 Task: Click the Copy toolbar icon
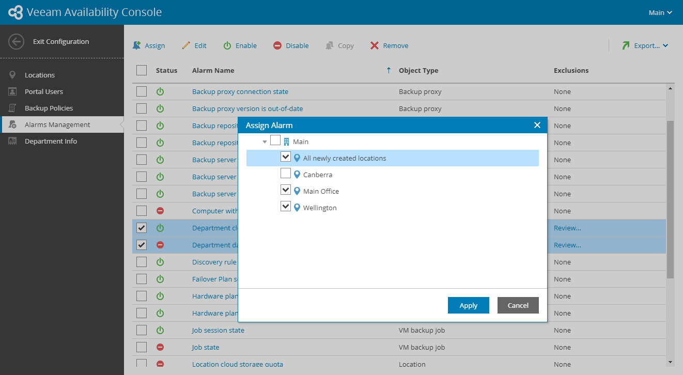[x=330, y=45]
